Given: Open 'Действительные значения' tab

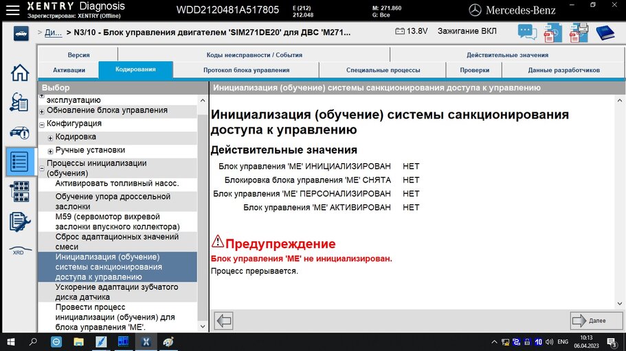Looking at the screenshot, I should (507, 55).
